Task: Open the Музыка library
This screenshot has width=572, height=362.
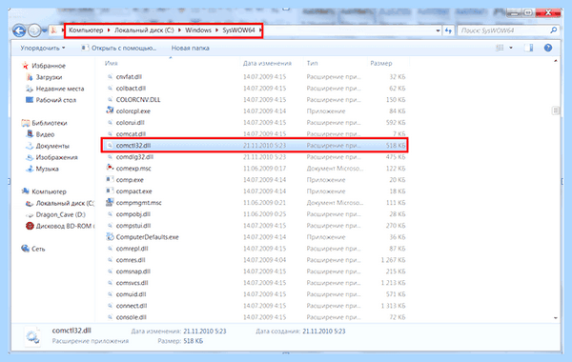Action: [43, 169]
